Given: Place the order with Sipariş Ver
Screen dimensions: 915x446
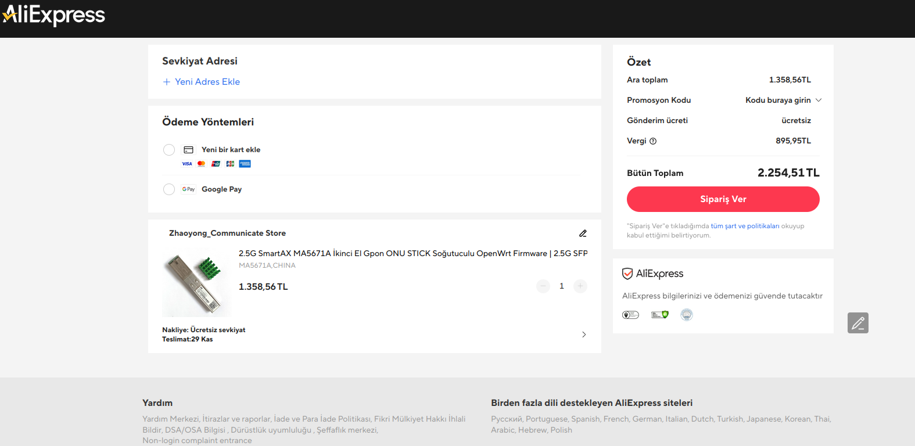Looking at the screenshot, I should 723,199.
